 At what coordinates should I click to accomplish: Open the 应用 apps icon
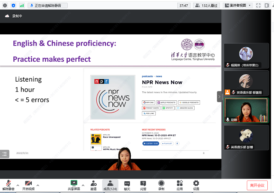point(180,184)
